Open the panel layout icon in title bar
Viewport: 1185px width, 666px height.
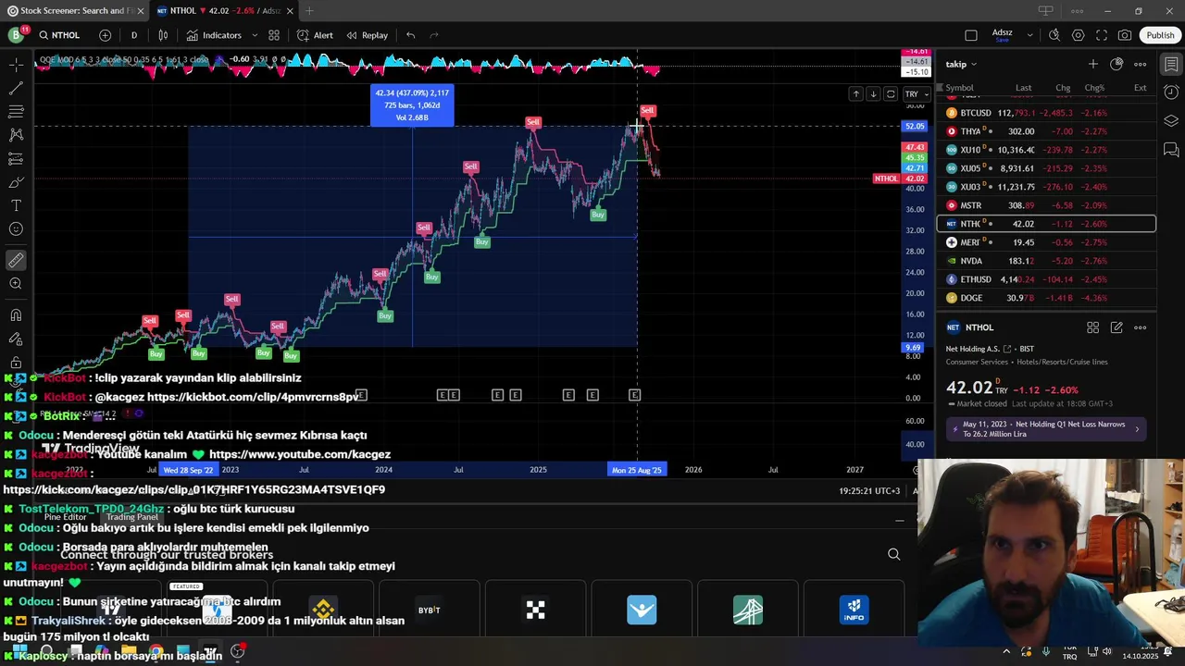[x=1045, y=10]
